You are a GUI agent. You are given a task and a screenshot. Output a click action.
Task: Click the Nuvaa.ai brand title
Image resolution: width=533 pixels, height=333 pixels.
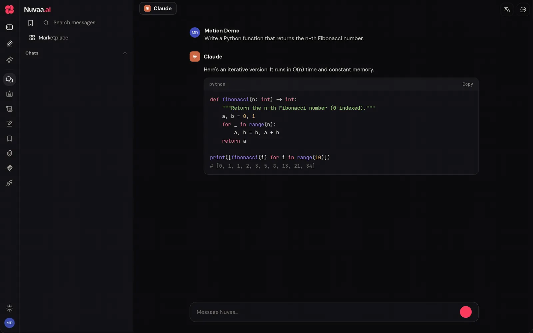click(x=37, y=9)
